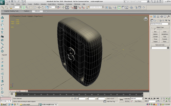The width and height of the screenshot is (171, 106).
Task: Open the Rendering menu
Action: coord(61,4)
